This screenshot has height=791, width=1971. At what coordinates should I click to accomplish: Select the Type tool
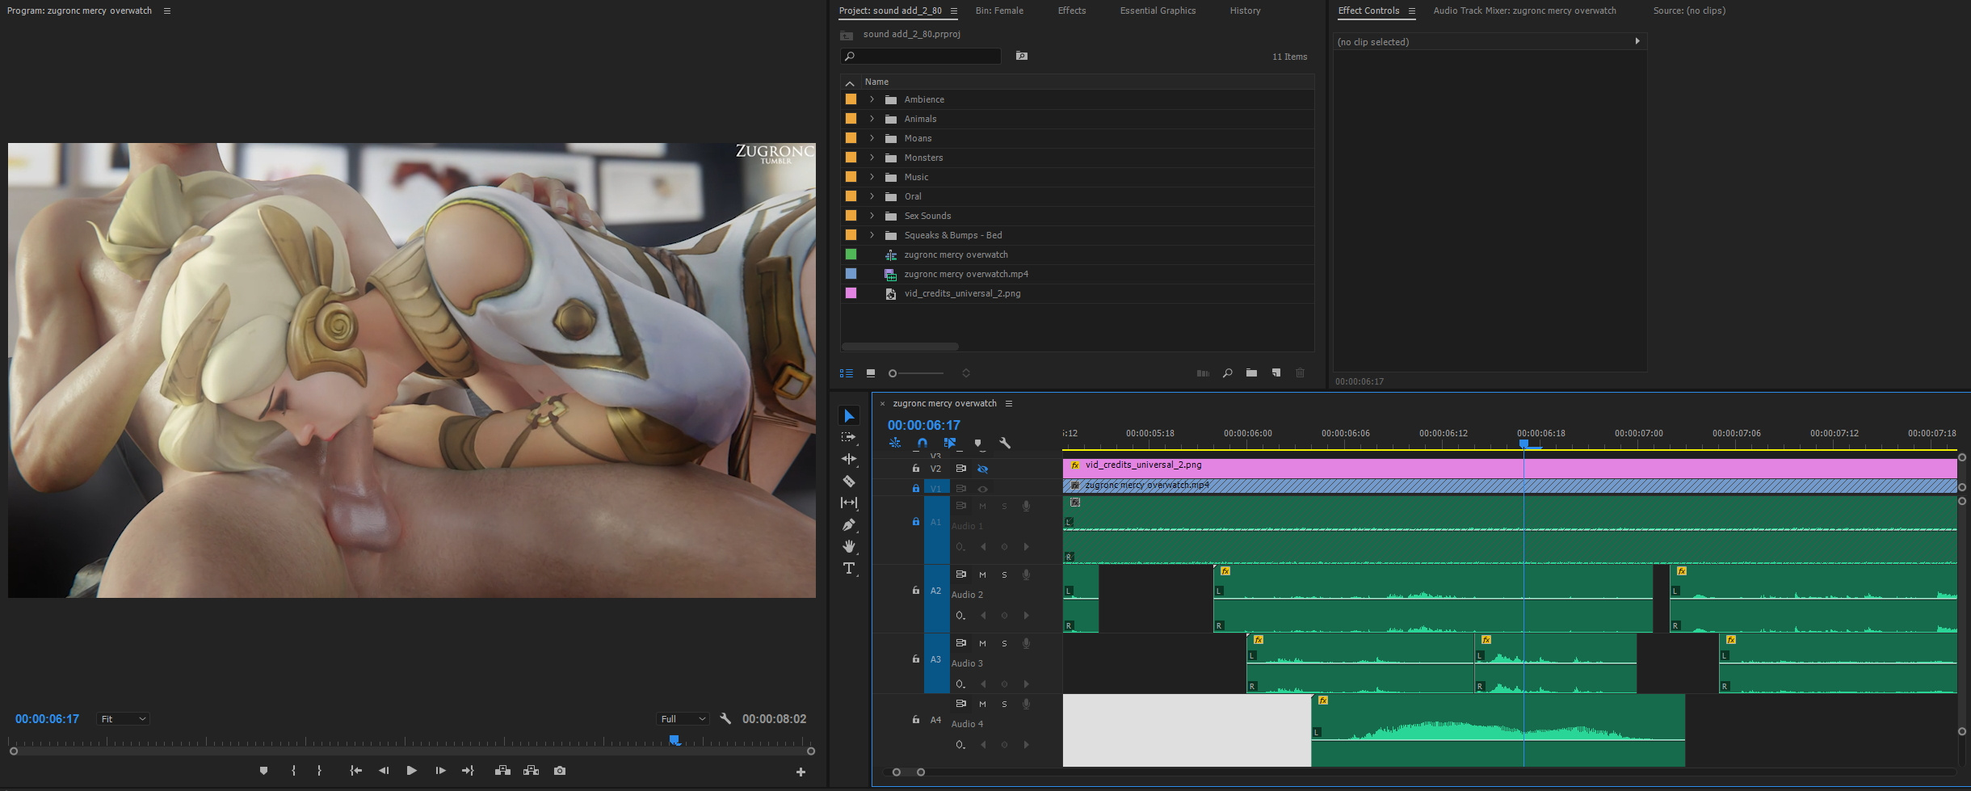[849, 568]
